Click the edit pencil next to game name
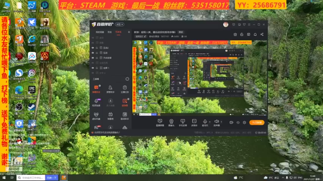Image resolution: width=323 pixels, height=181 pixels. pyautogui.click(x=145, y=37)
